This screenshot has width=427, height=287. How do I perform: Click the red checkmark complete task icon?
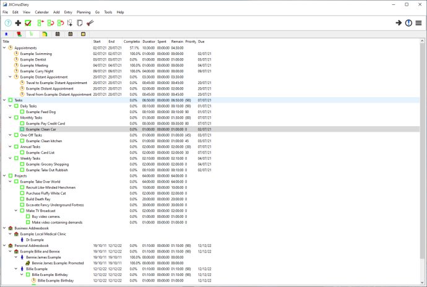click(28, 23)
